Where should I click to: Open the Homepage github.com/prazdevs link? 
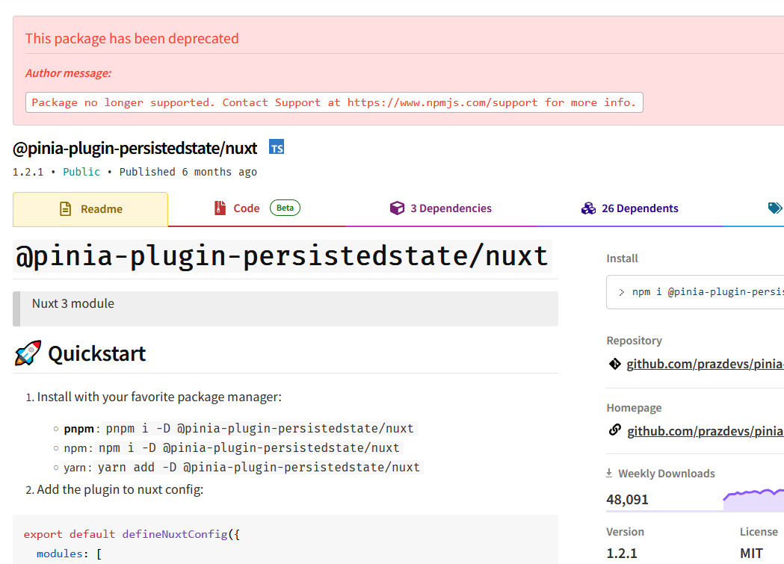click(x=705, y=431)
